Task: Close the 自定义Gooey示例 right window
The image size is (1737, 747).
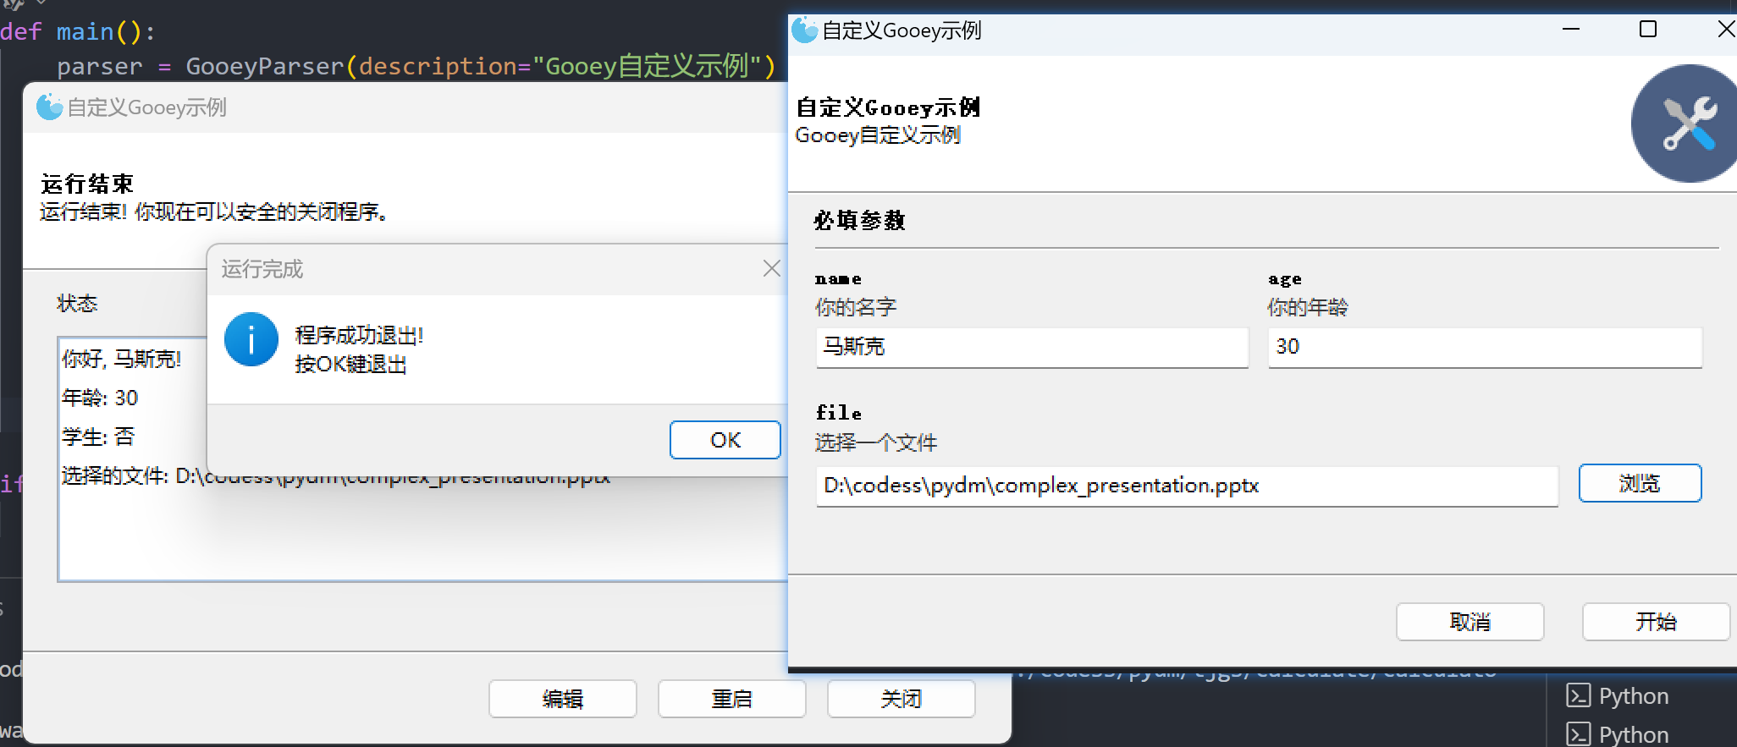Action: pyautogui.click(x=1725, y=30)
